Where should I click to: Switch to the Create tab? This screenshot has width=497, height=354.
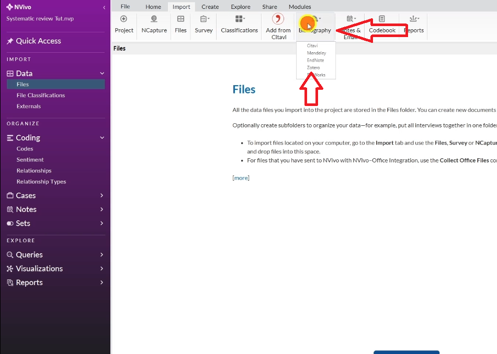coord(210,7)
